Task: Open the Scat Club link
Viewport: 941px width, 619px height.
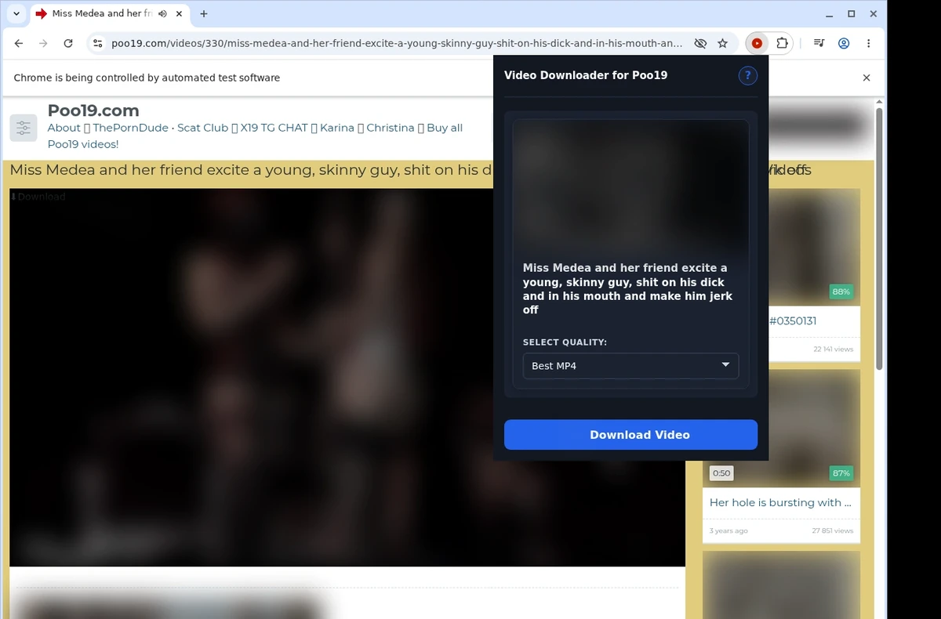Action: click(x=202, y=128)
